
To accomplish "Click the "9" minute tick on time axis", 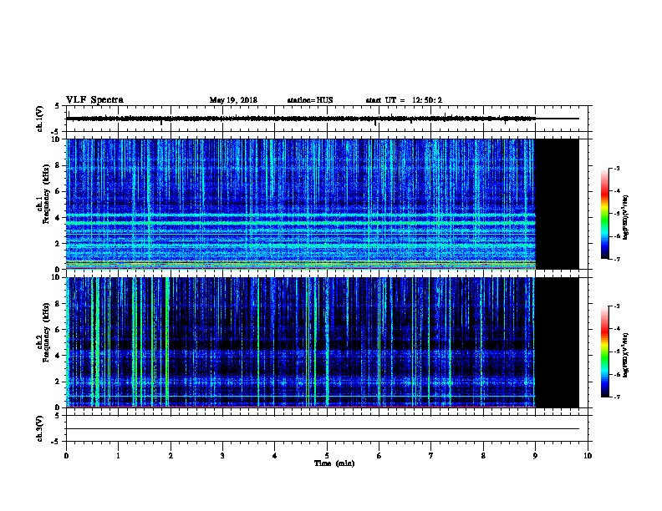I will pos(535,455).
